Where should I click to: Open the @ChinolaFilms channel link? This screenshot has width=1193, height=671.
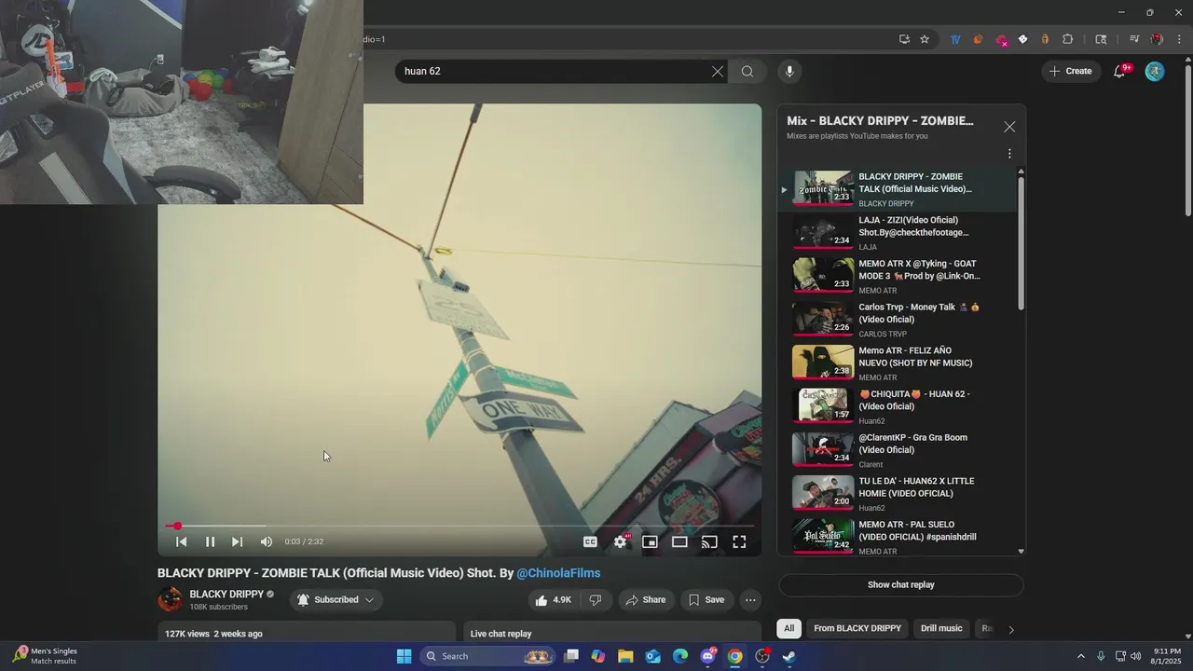point(558,573)
